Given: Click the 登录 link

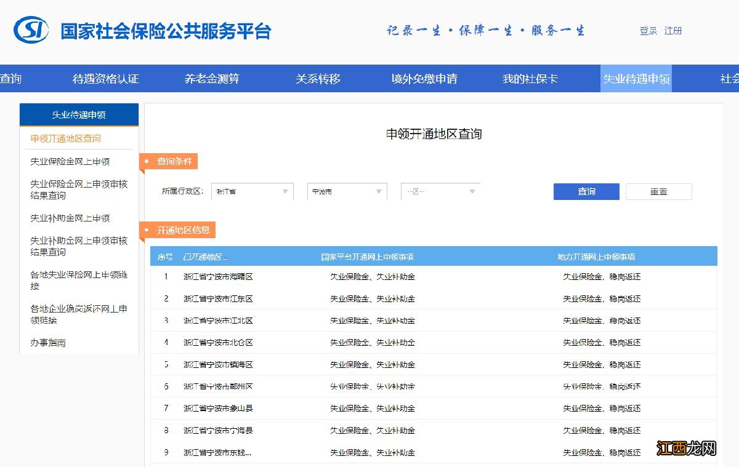Looking at the screenshot, I should 647,30.
